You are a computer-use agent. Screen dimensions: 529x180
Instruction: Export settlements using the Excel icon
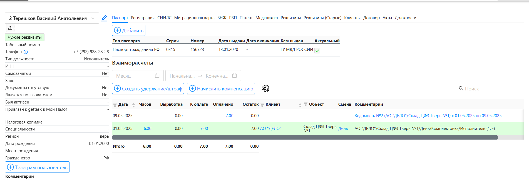(265, 88)
